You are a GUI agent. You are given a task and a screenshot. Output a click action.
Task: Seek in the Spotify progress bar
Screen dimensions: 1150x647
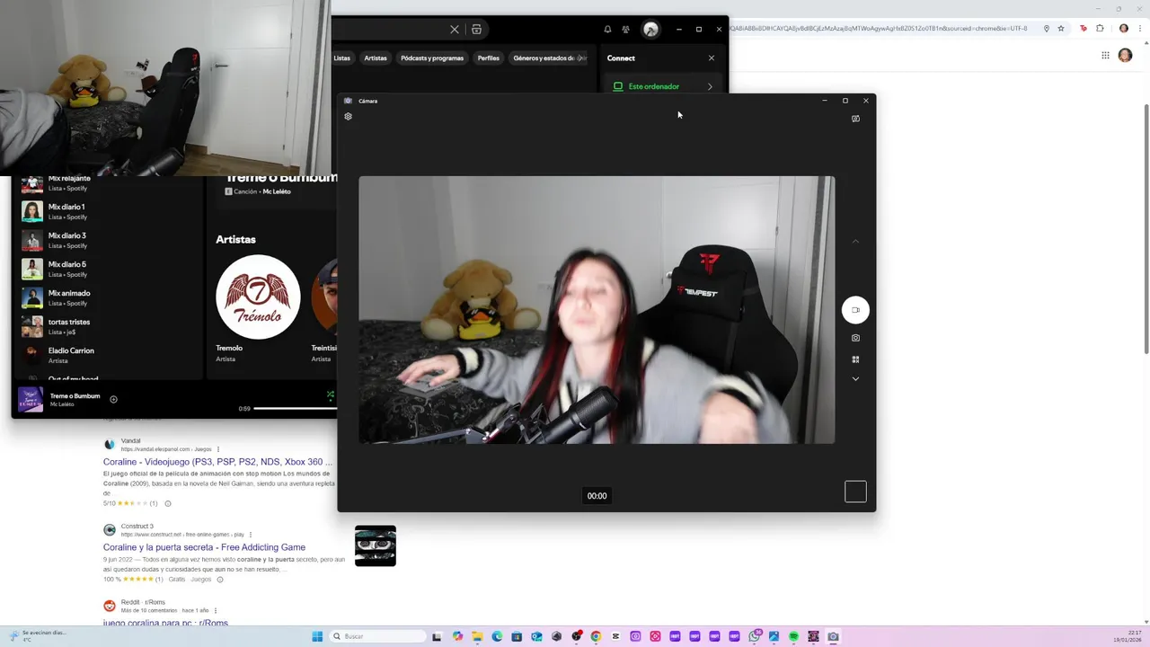(296, 408)
